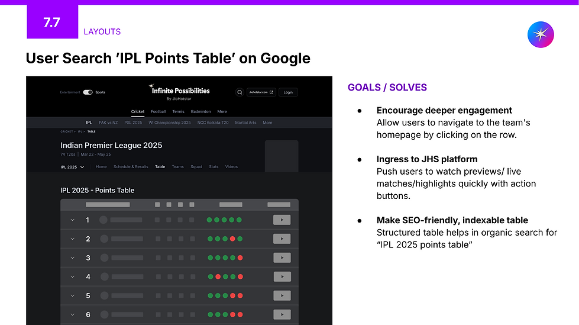Viewport: 579px width, 325px height.
Task: Open the Badminton tab
Action: click(201, 112)
